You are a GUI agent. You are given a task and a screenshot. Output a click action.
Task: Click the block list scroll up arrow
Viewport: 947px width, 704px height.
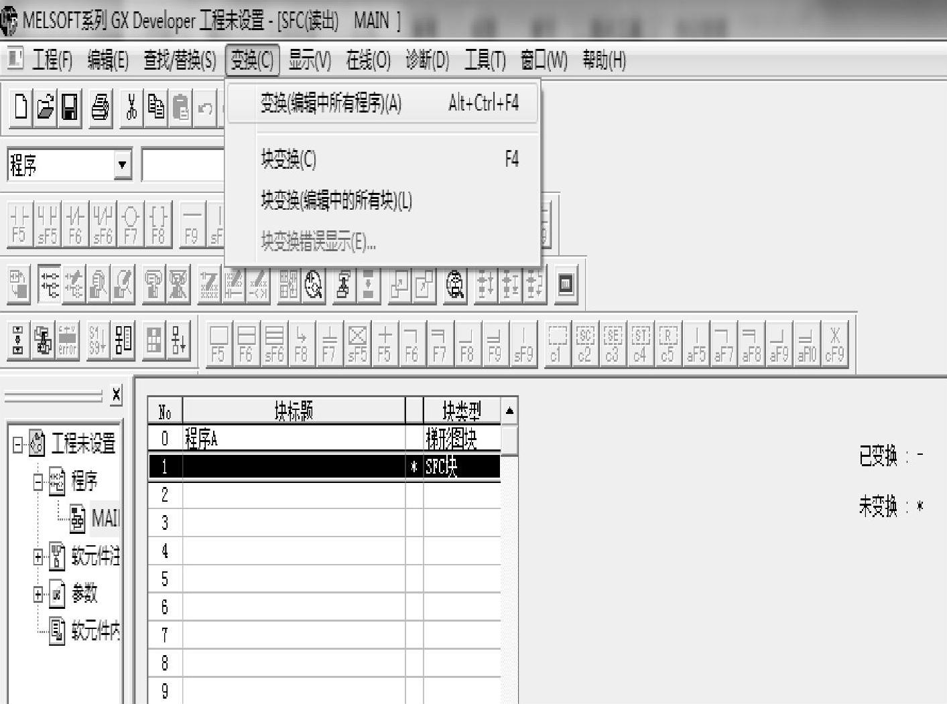509,411
